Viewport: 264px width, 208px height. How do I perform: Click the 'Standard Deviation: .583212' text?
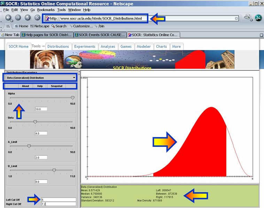coord(98,200)
